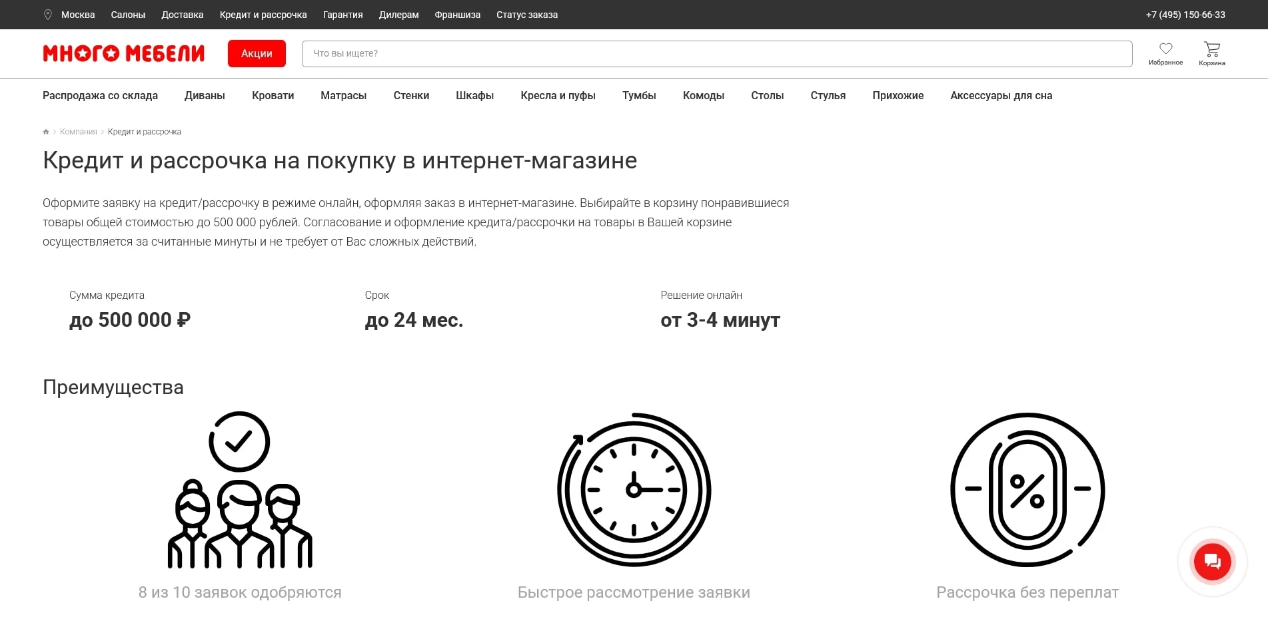The width and height of the screenshot is (1268, 617).
Task: Open the Матрасы category
Action: coord(343,95)
